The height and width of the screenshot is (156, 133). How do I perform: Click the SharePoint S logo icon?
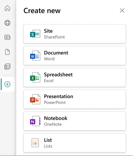click(35, 34)
